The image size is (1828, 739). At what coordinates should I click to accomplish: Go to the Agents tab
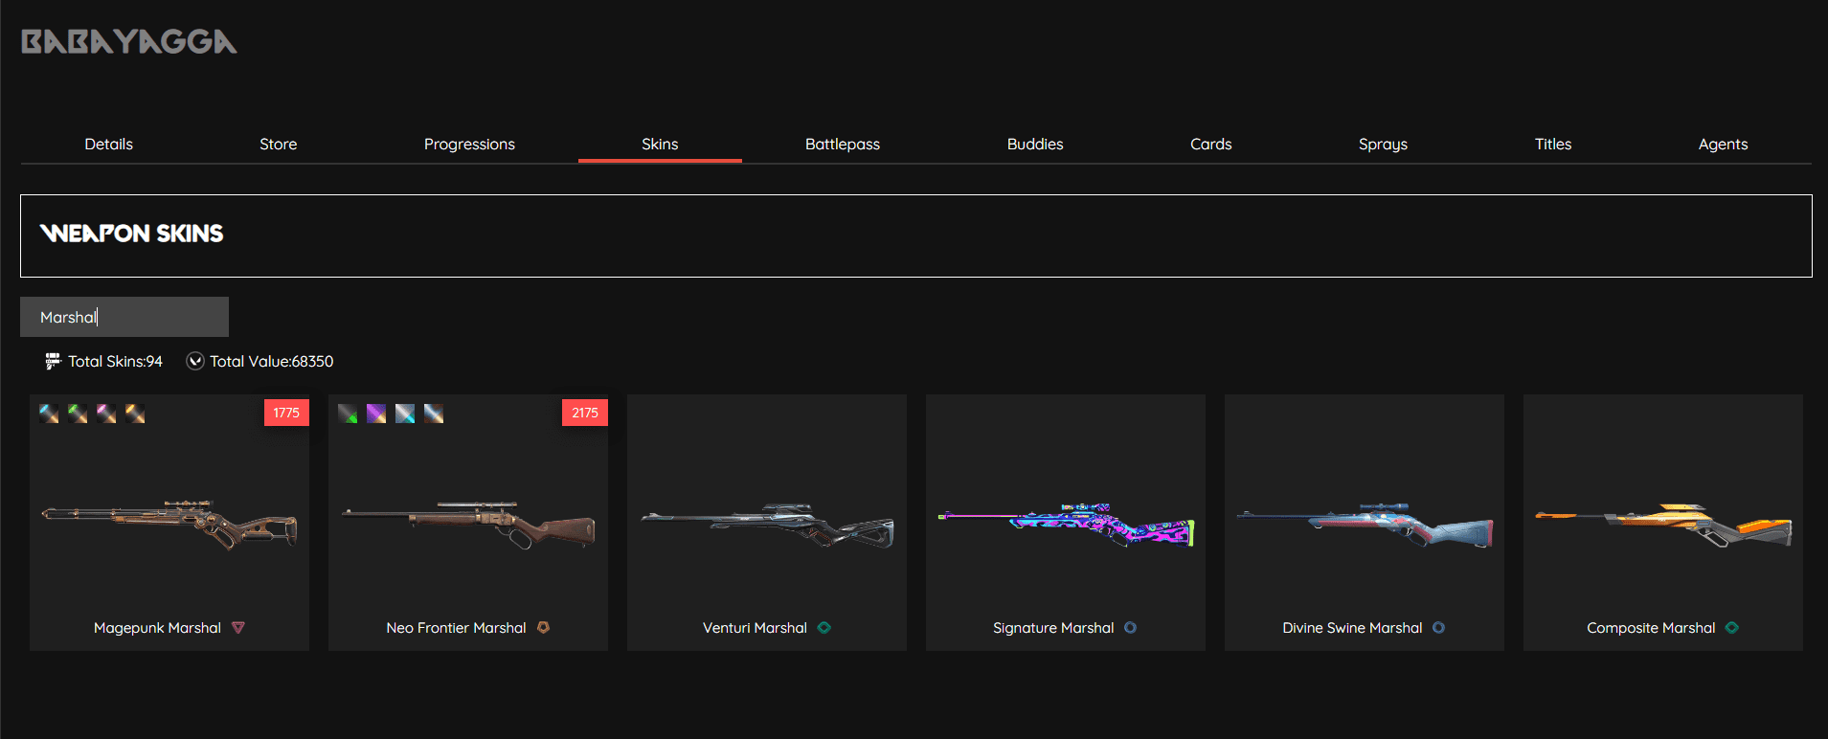(1722, 145)
